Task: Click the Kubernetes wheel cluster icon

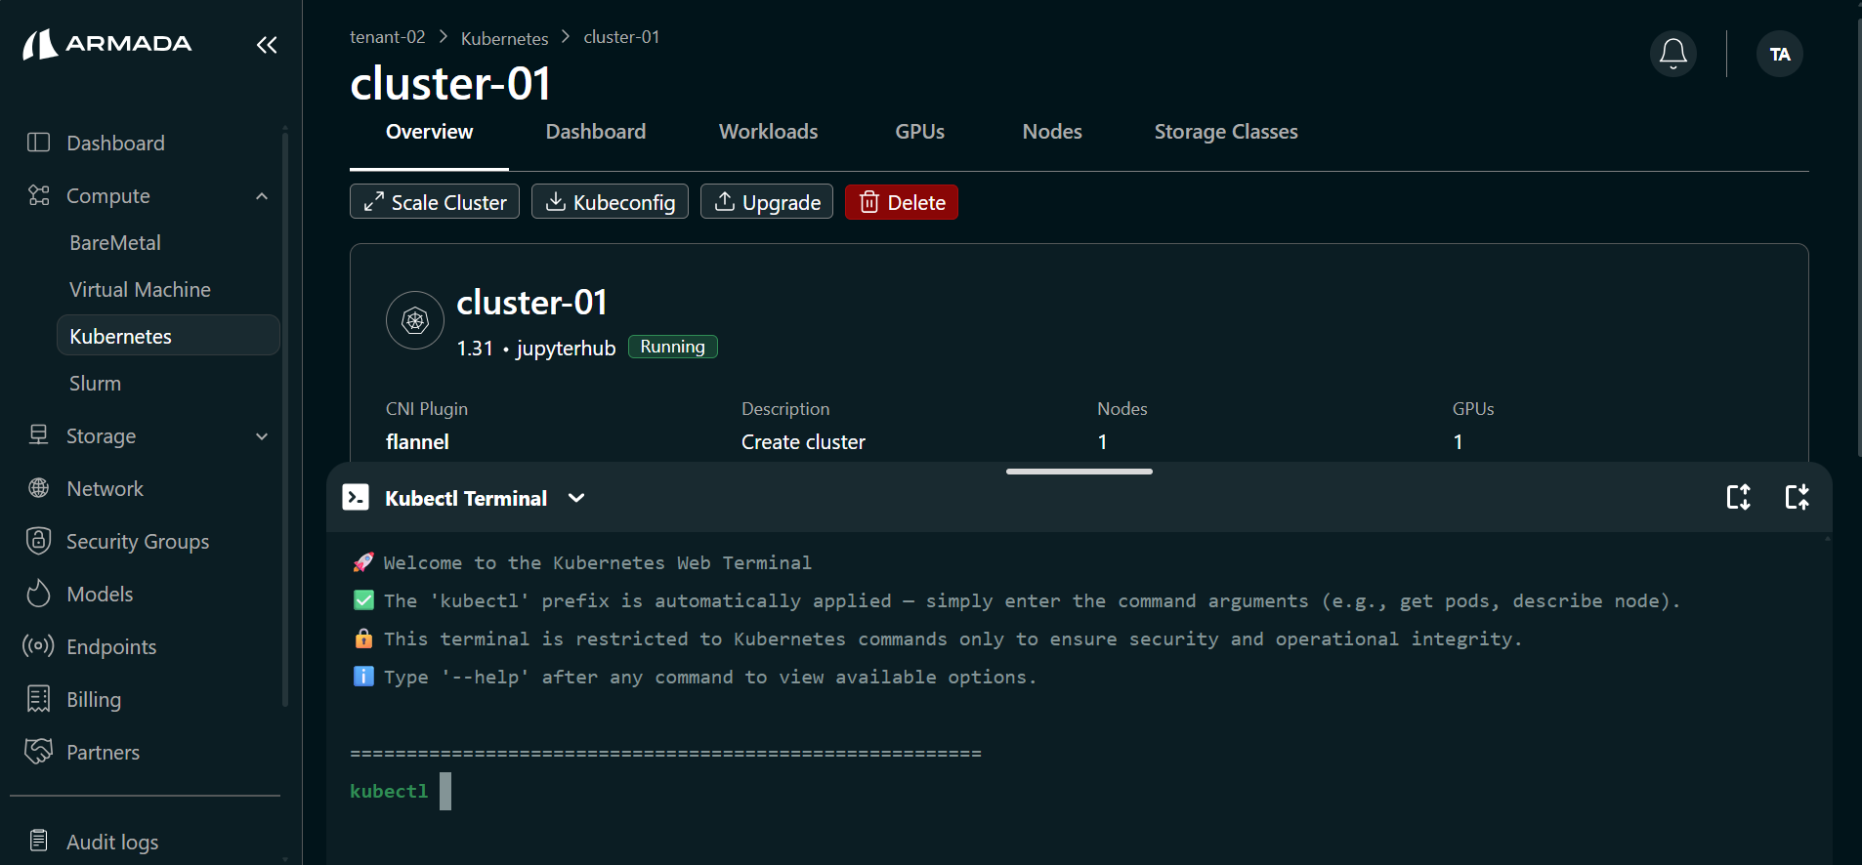Action: point(415,320)
